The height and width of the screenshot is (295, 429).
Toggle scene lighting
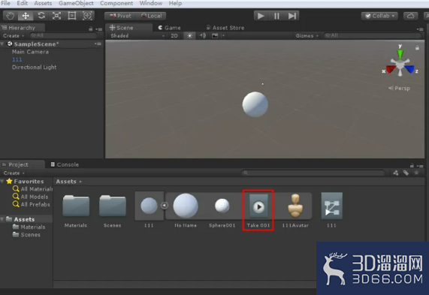click(189, 35)
